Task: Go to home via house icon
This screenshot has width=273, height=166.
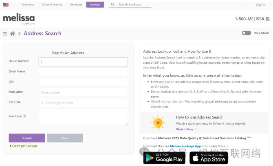Action: (x=13, y=33)
